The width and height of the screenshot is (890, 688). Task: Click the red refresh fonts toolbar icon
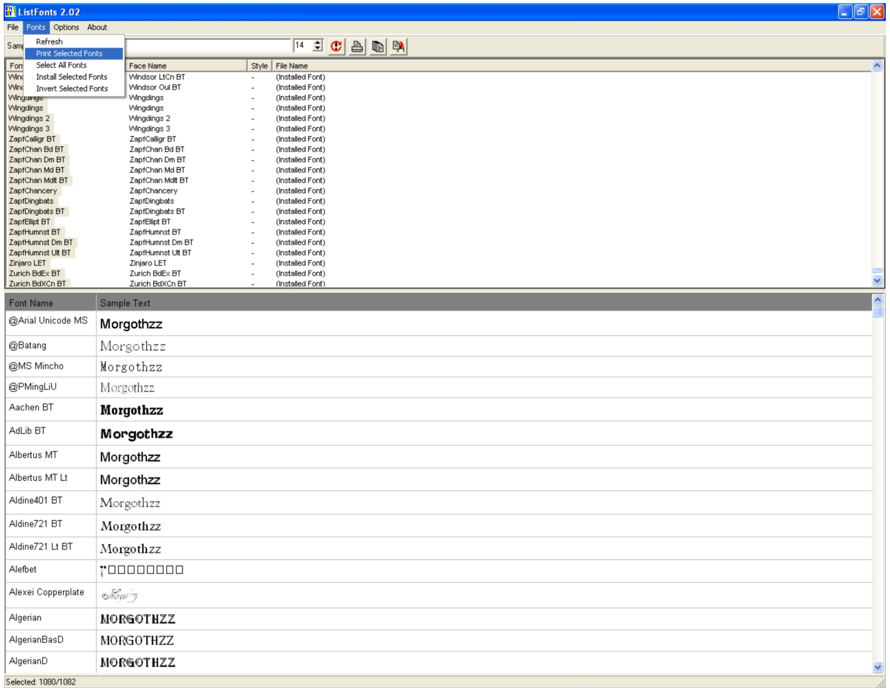(x=336, y=47)
